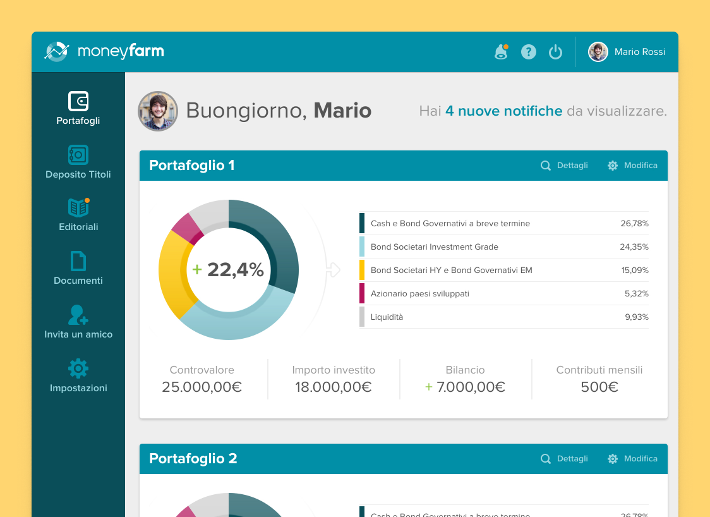The image size is (710, 517).
Task: Click the Portafoglio 2 title
Action: [x=193, y=459]
